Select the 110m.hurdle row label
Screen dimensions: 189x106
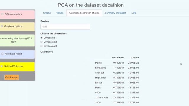[x=102, y=97]
